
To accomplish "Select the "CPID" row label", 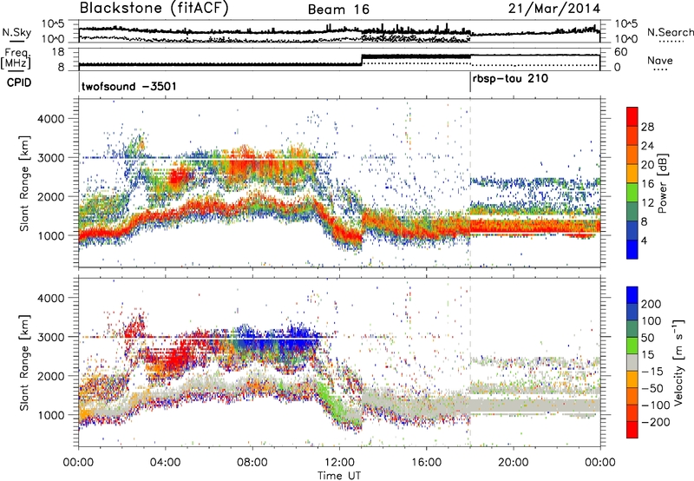I will coord(19,82).
